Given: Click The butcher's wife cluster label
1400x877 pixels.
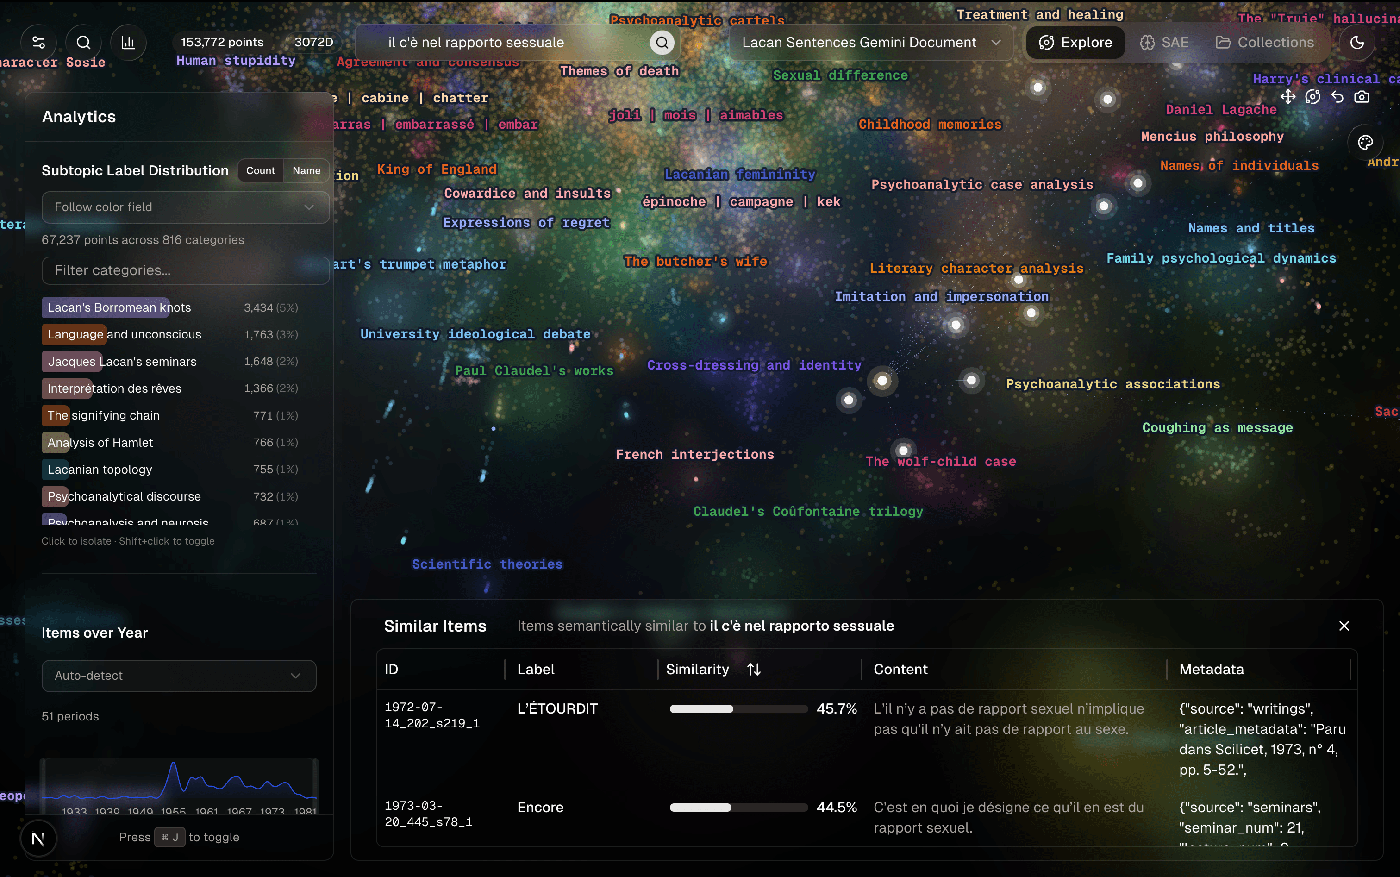Looking at the screenshot, I should pyautogui.click(x=695, y=262).
